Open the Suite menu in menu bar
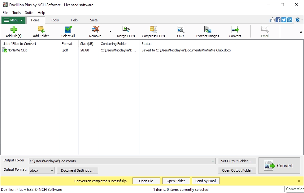The image size is (304, 193). tap(29, 13)
